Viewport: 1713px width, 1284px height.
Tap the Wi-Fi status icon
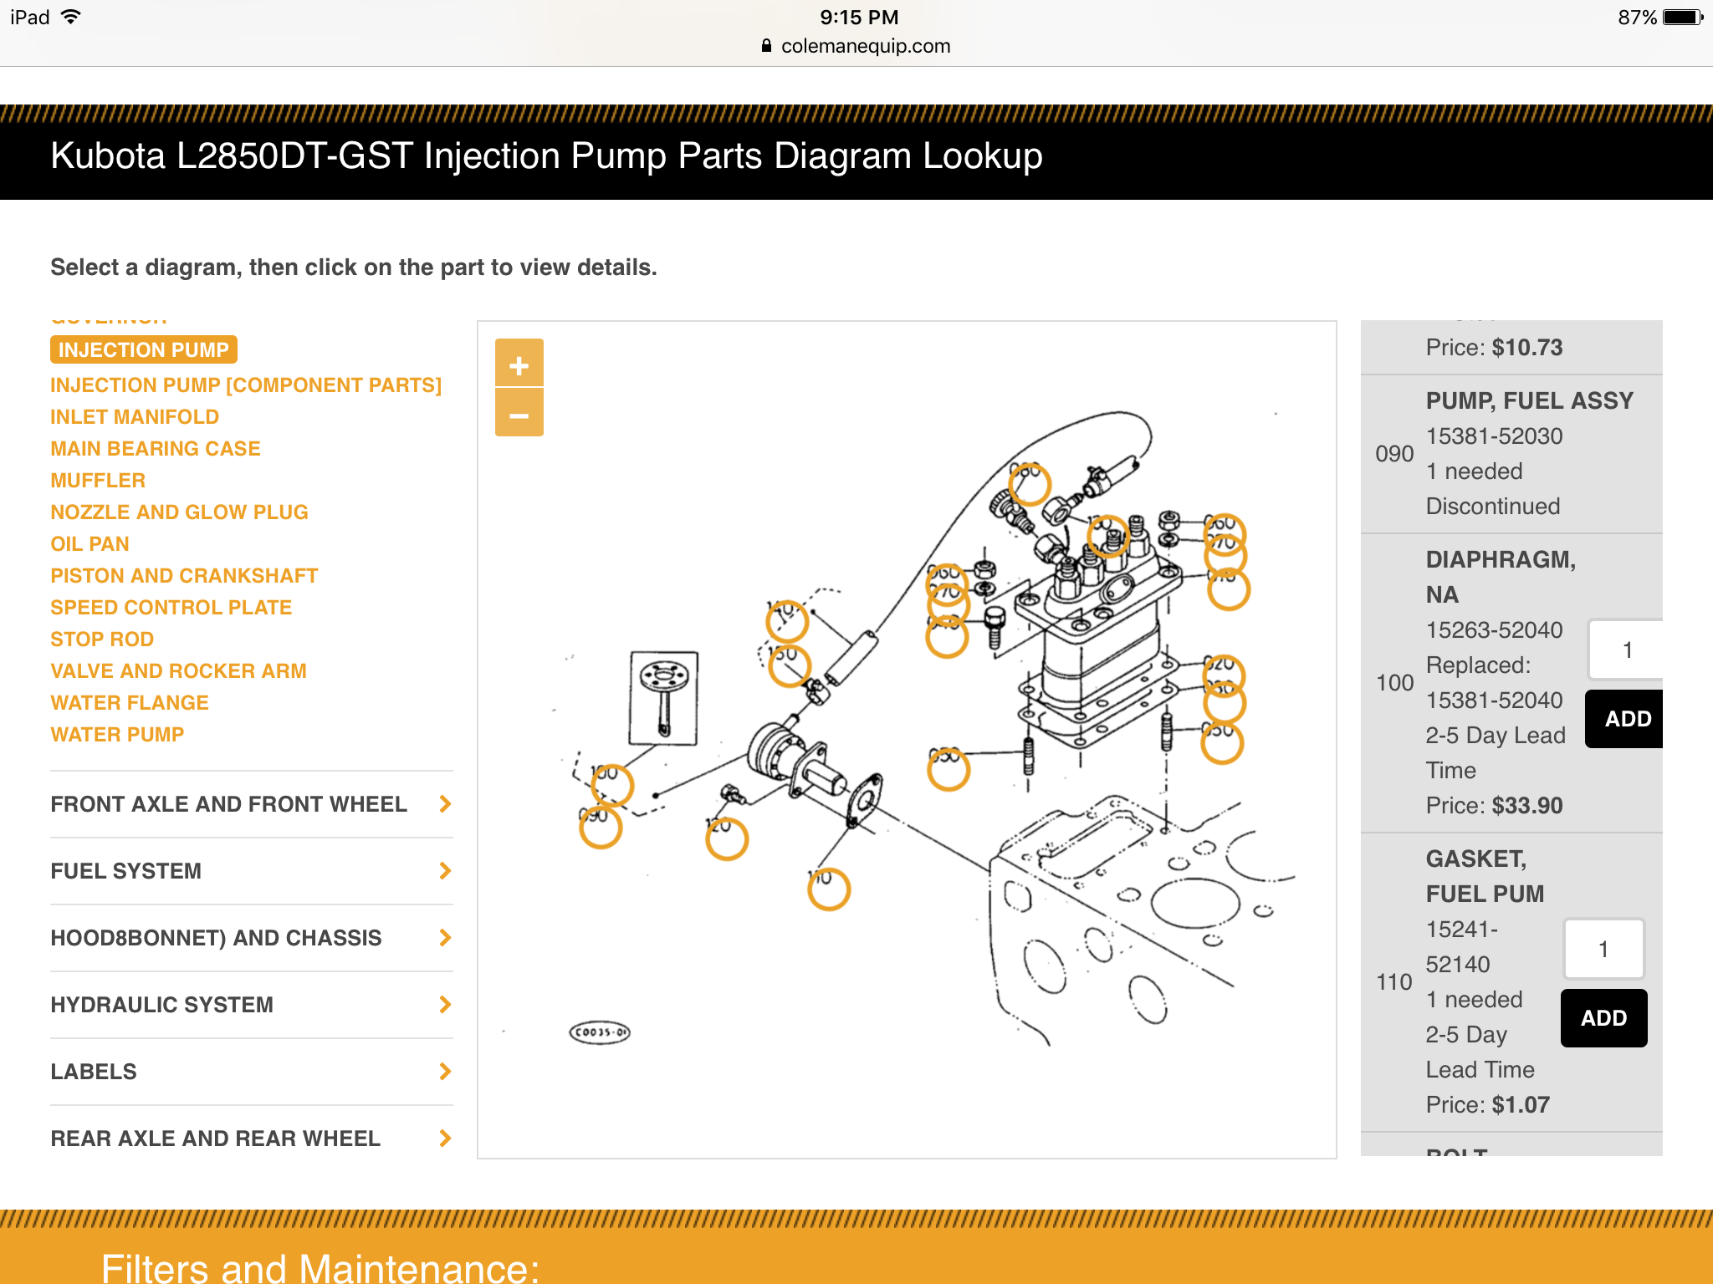pyautogui.click(x=71, y=17)
